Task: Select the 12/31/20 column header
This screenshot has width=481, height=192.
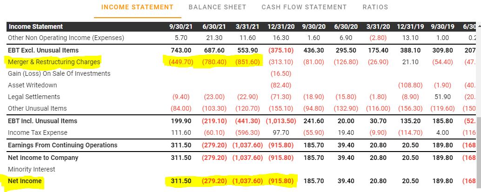Action: pos(281,26)
